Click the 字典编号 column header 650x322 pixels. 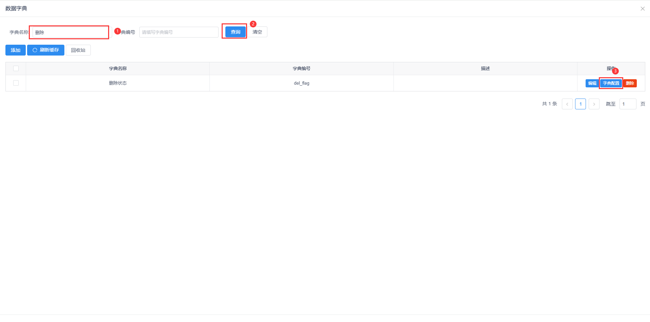(302, 68)
